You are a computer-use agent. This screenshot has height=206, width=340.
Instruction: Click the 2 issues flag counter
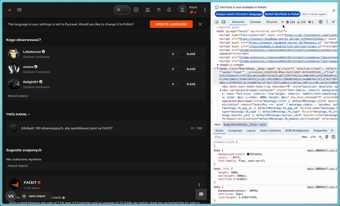[x=311, y=22]
